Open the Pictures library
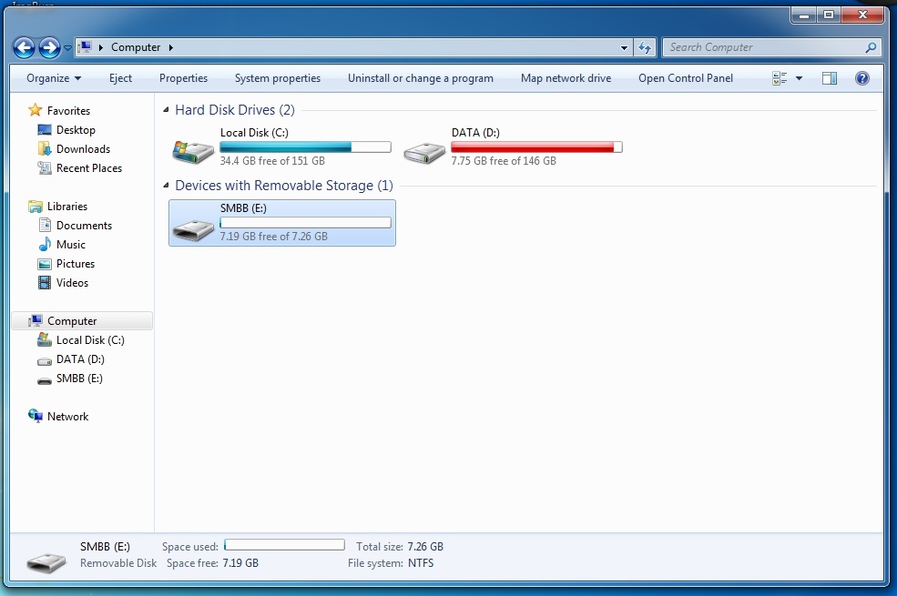Screen dimensions: 897x596 click(x=76, y=264)
